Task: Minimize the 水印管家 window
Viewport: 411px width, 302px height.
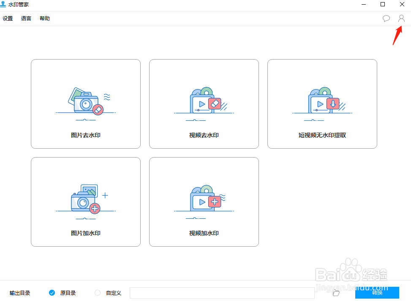Action: [364, 4]
